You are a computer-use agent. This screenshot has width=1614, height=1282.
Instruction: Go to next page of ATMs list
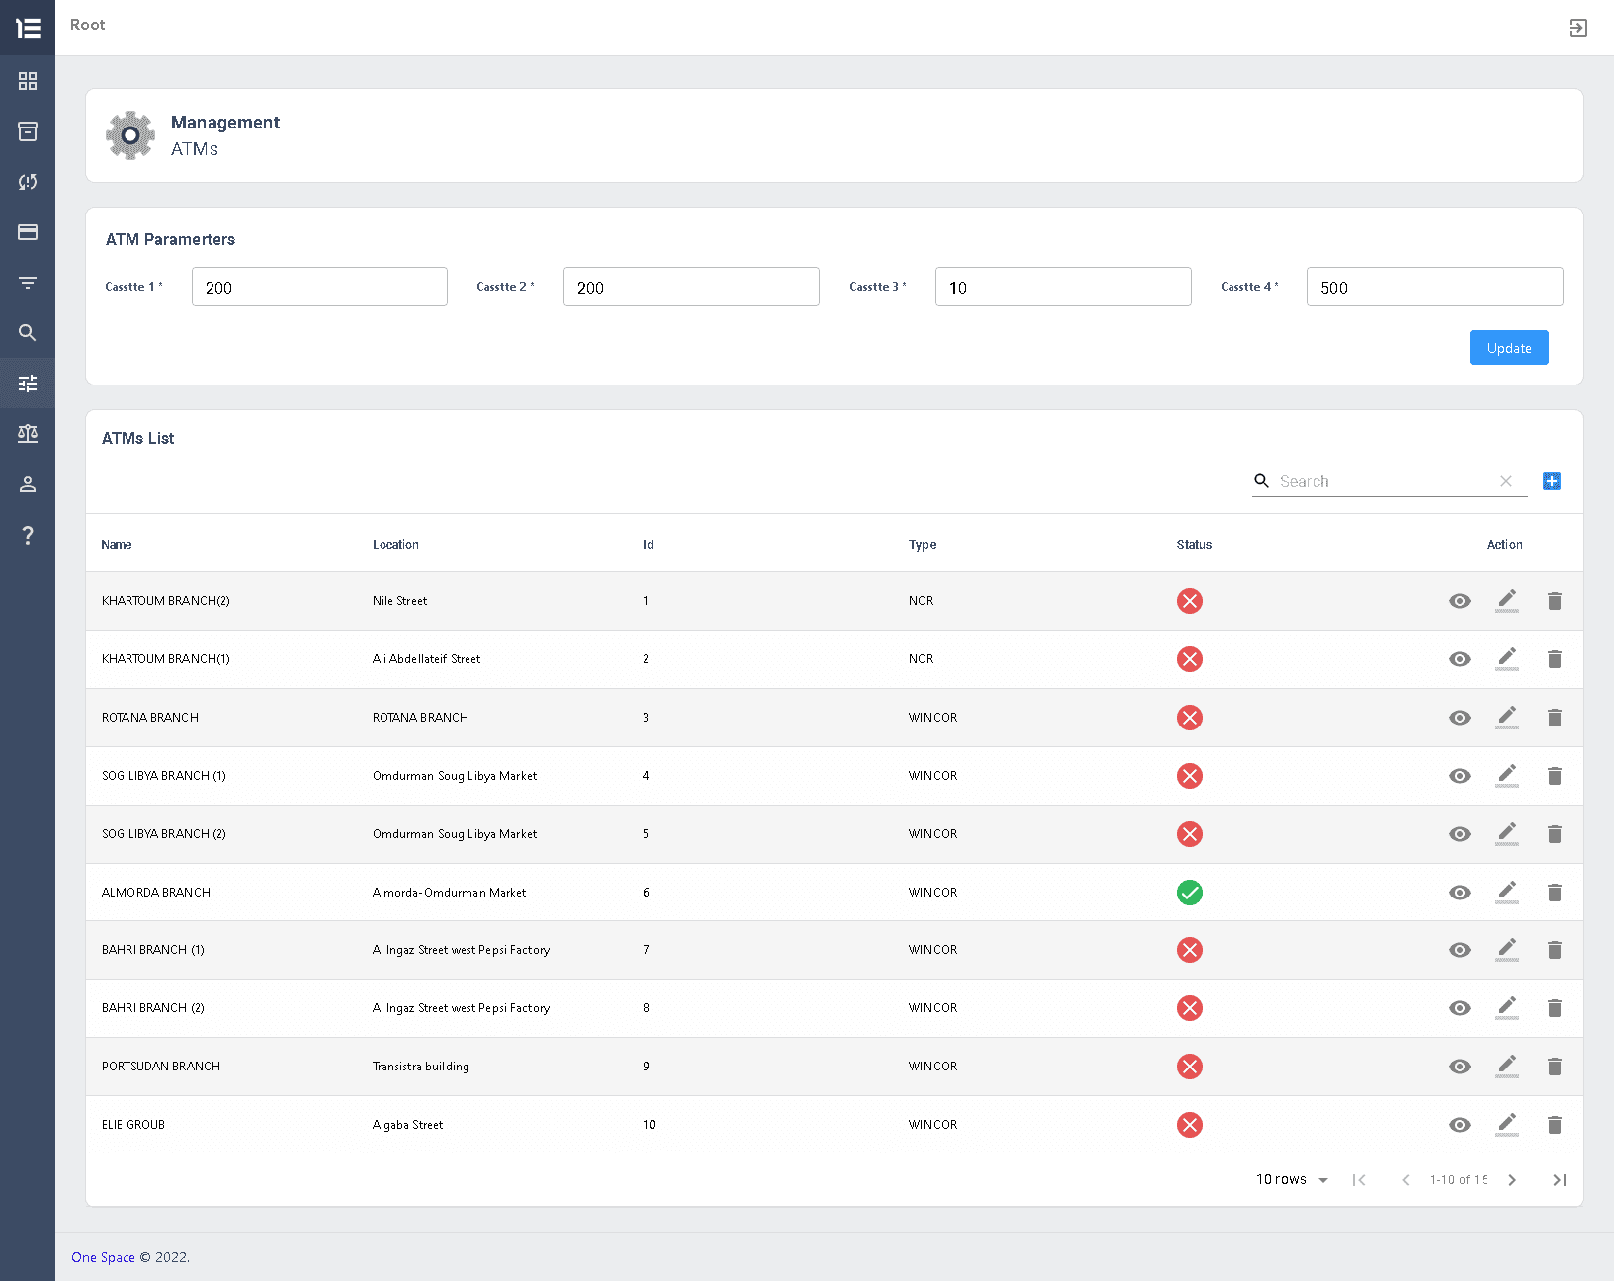(x=1512, y=1179)
